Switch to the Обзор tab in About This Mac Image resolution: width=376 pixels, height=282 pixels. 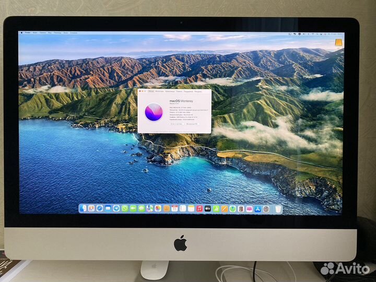click(x=151, y=91)
